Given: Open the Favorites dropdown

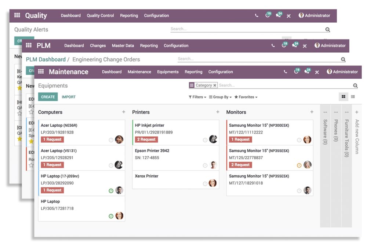Looking at the screenshot, I should (x=245, y=97).
